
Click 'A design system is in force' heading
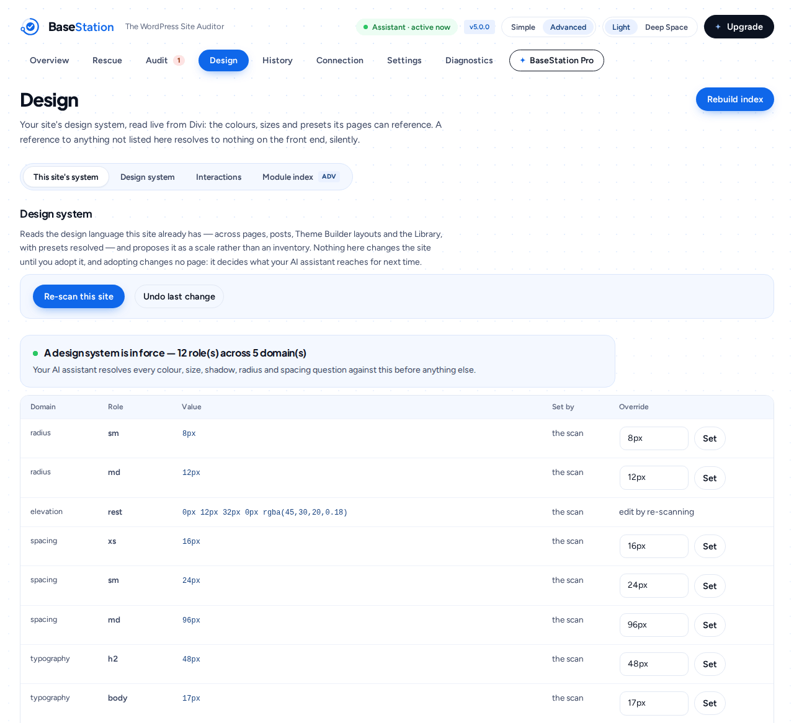tap(175, 353)
